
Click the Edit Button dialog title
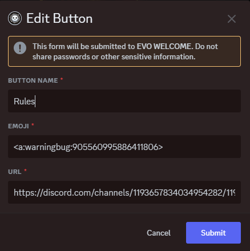point(59,18)
